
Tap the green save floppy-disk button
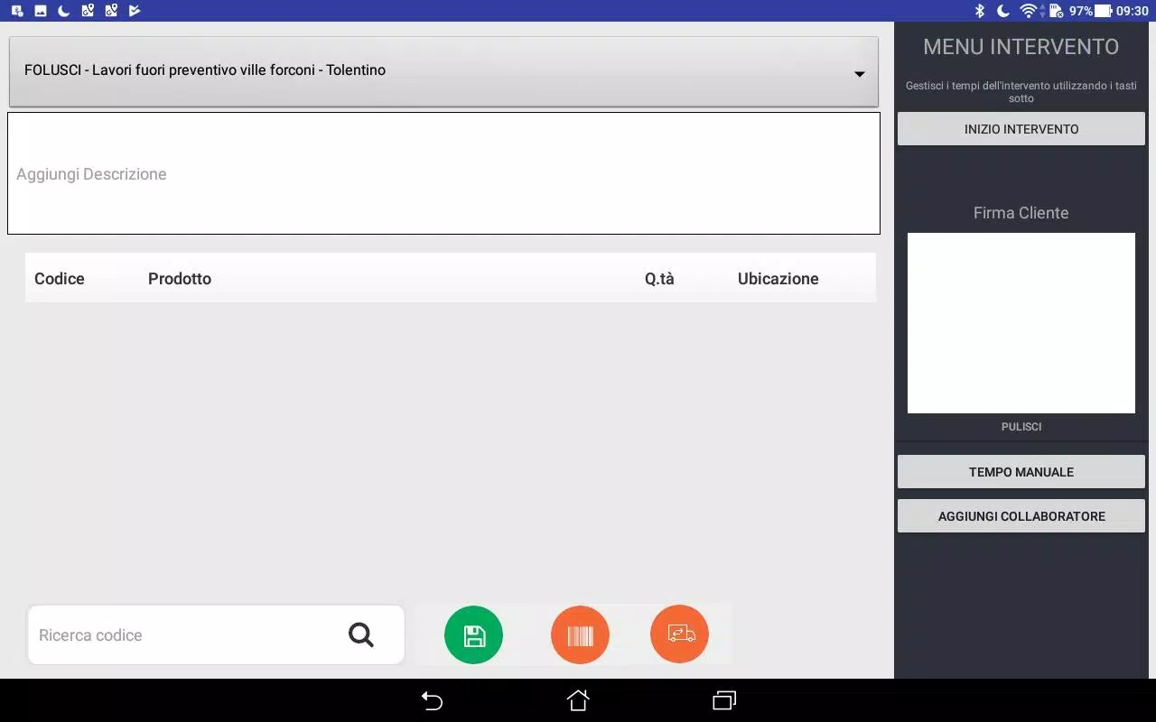click(x=473, y=635)
